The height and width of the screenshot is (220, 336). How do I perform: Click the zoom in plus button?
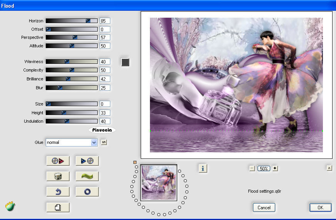(275, 168)
